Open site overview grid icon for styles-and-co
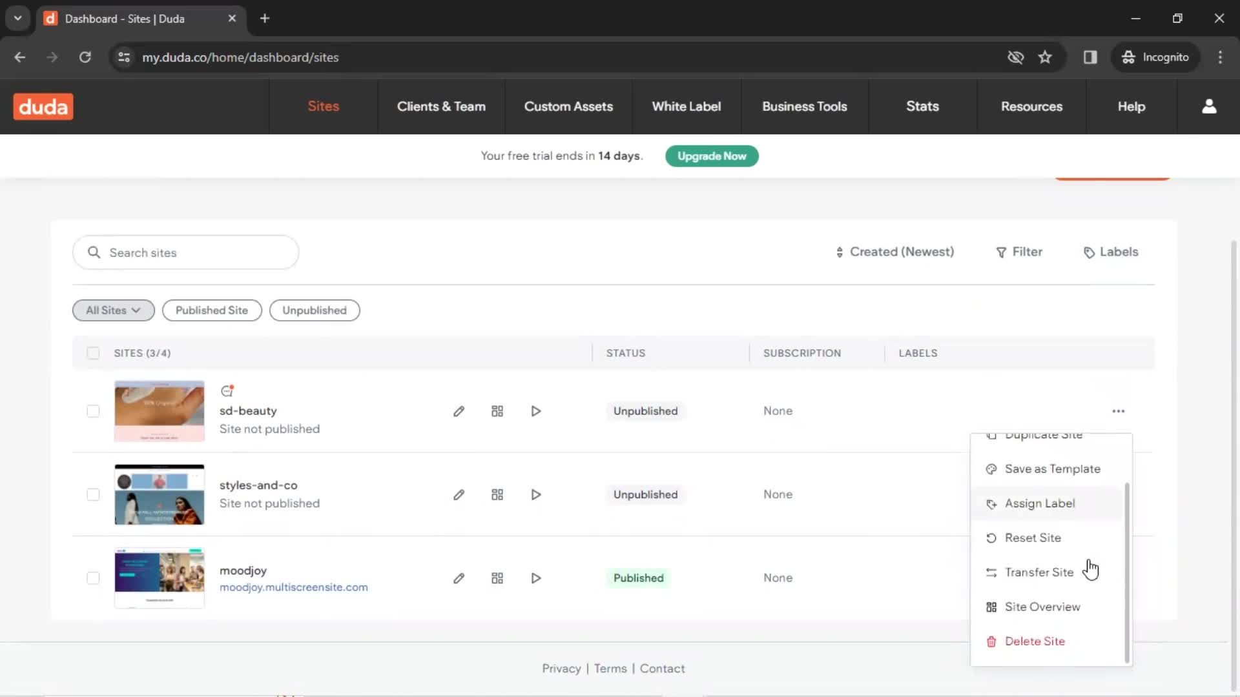This screenshot has height=697, width=1240. (497, 494)
